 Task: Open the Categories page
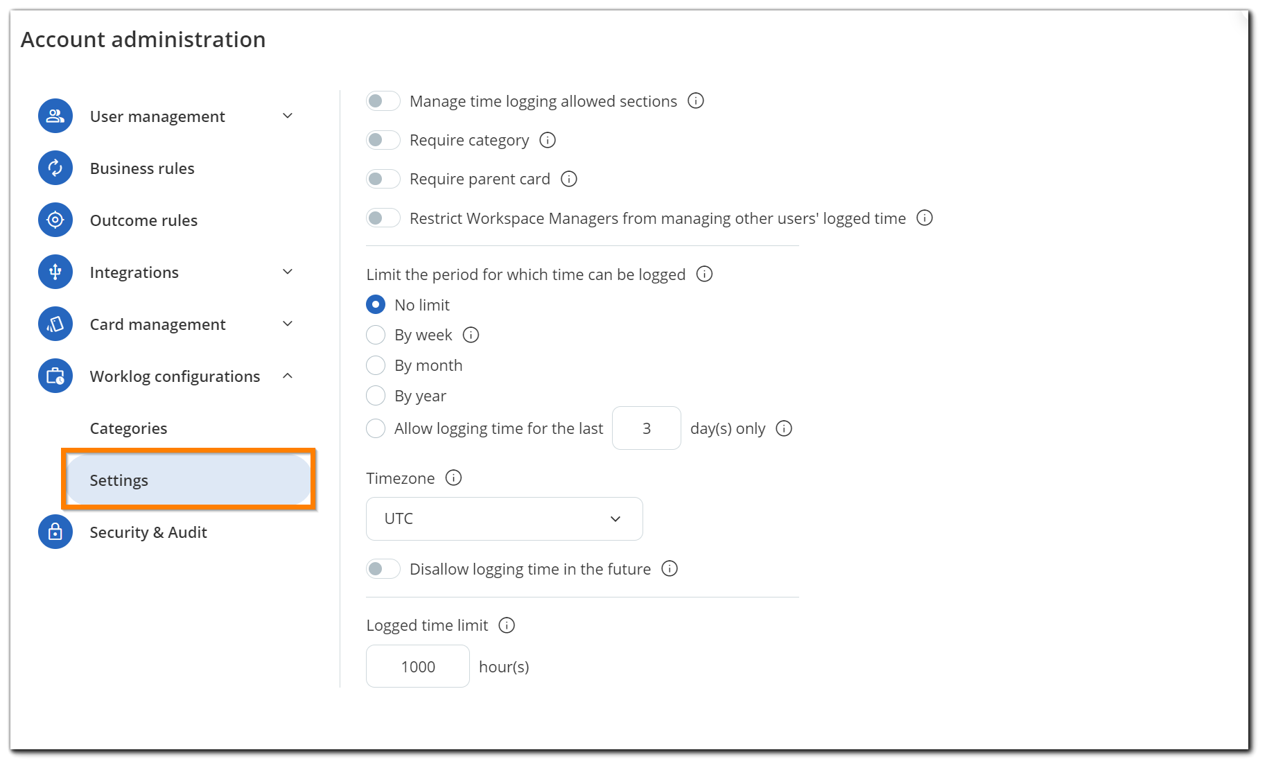128,428
